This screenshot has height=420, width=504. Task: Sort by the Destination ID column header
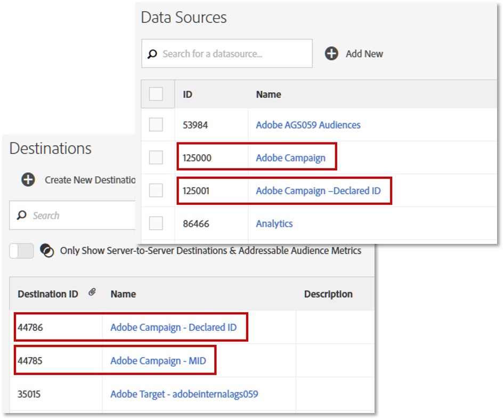click(x=48, y=294)
